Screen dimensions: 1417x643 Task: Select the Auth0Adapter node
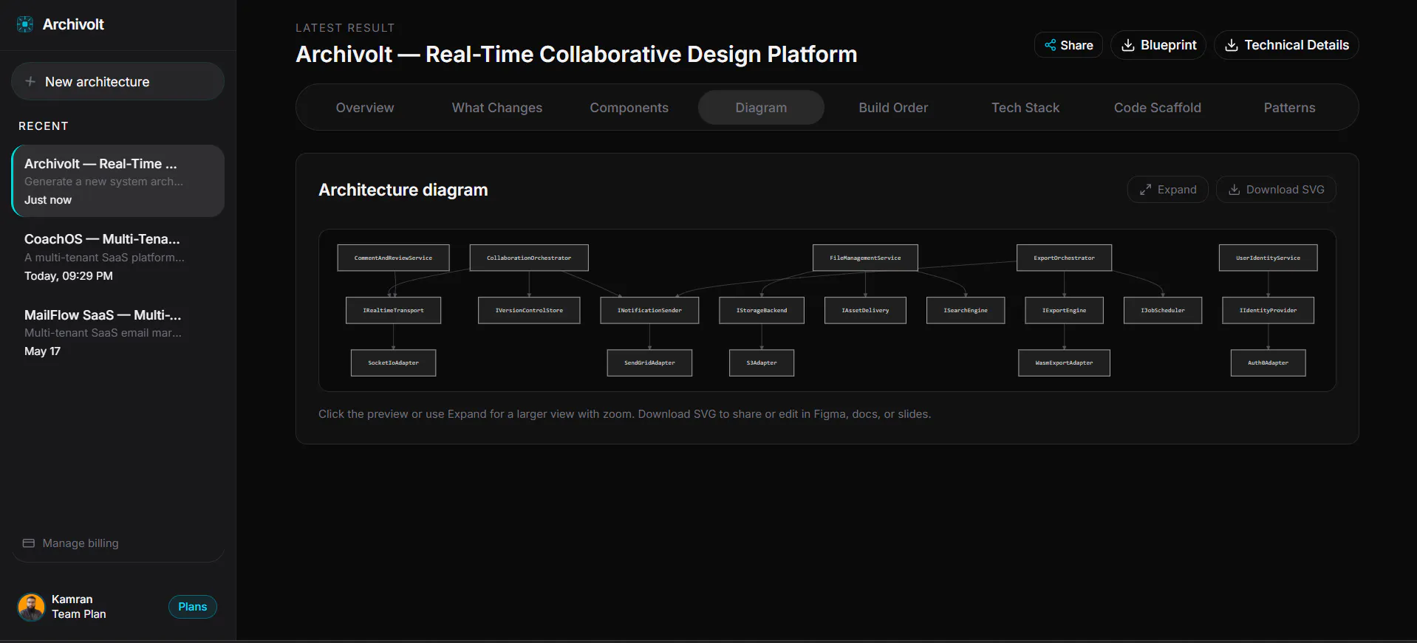pos(1268,362)
